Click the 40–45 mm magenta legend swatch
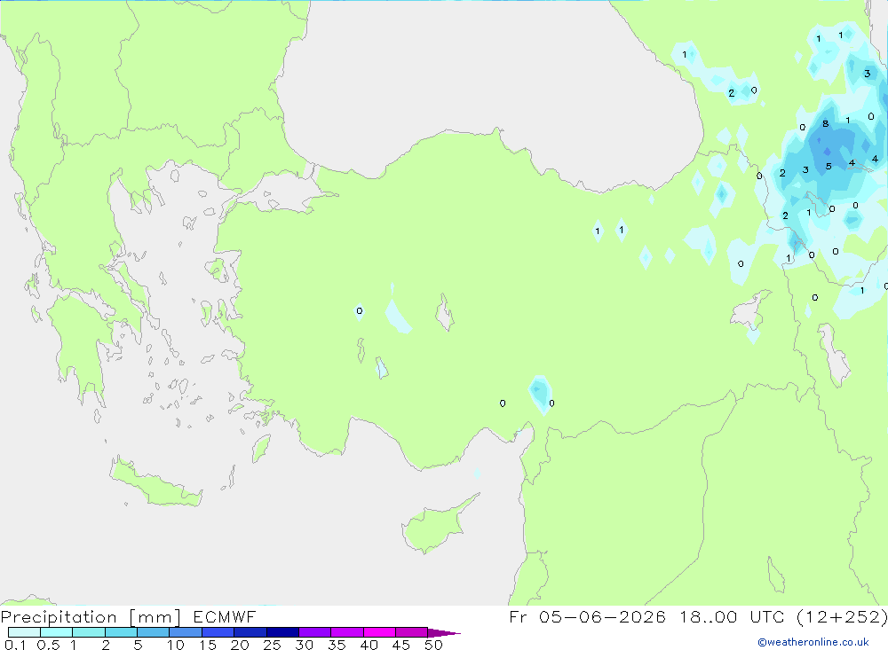This screenshot has width=888, height=650. click(x=379, y=632)
